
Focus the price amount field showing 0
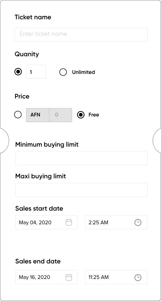click(61, 115)
